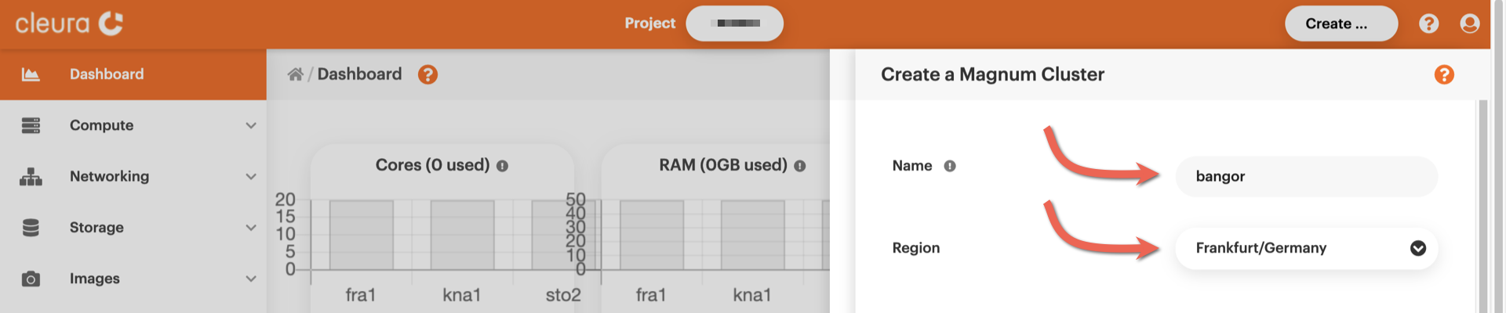Select Compute in the sidebar
The height and width of the screenshot is (313, 1506).
pos(133,125)
